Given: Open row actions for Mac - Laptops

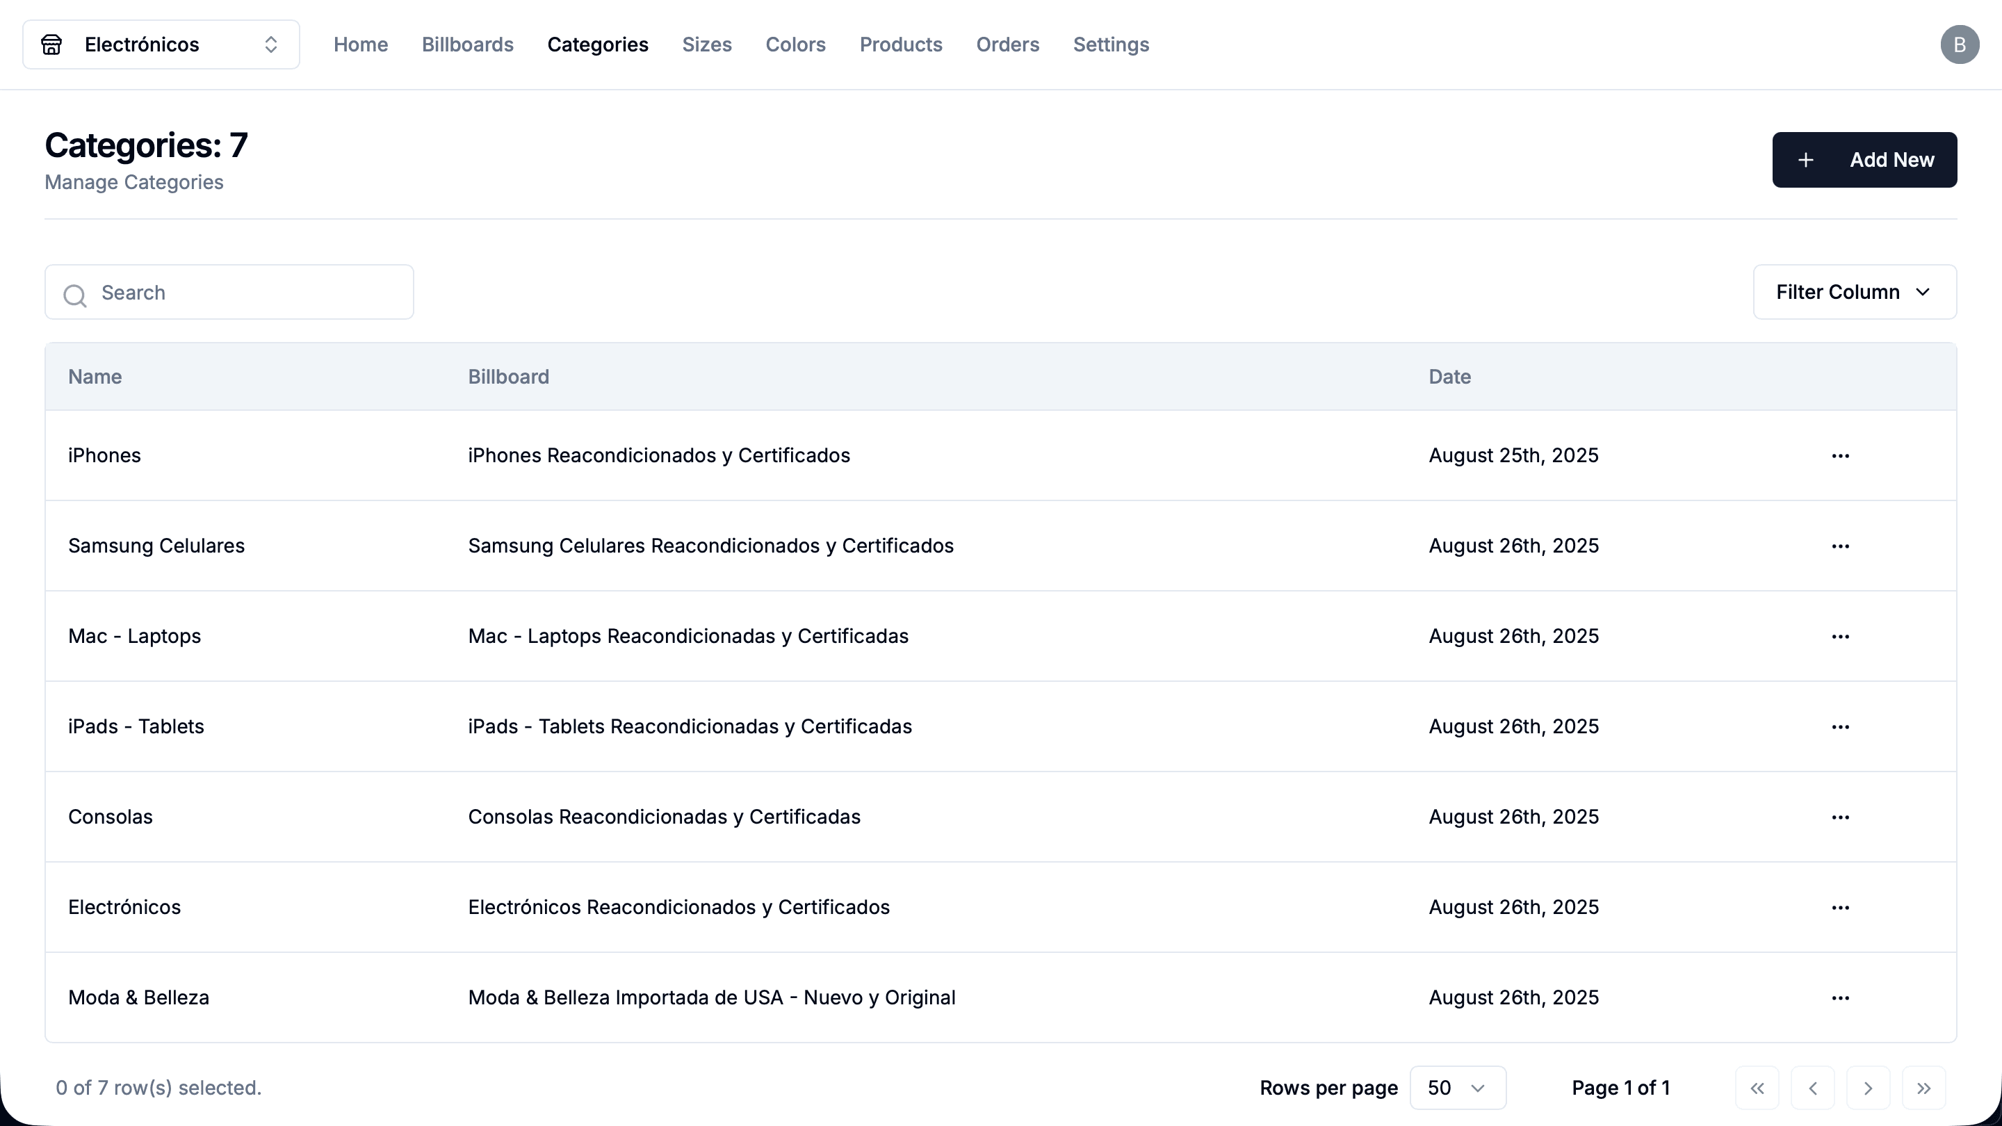Looking at the screenshot, I should [x=1839, y=637].
